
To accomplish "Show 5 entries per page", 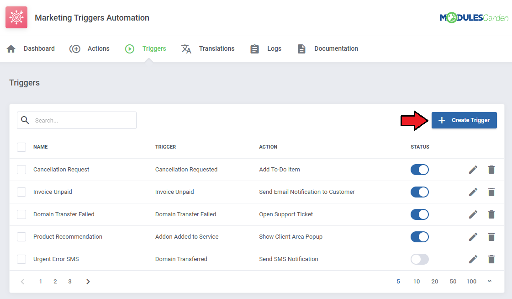I will click(398, 281).
